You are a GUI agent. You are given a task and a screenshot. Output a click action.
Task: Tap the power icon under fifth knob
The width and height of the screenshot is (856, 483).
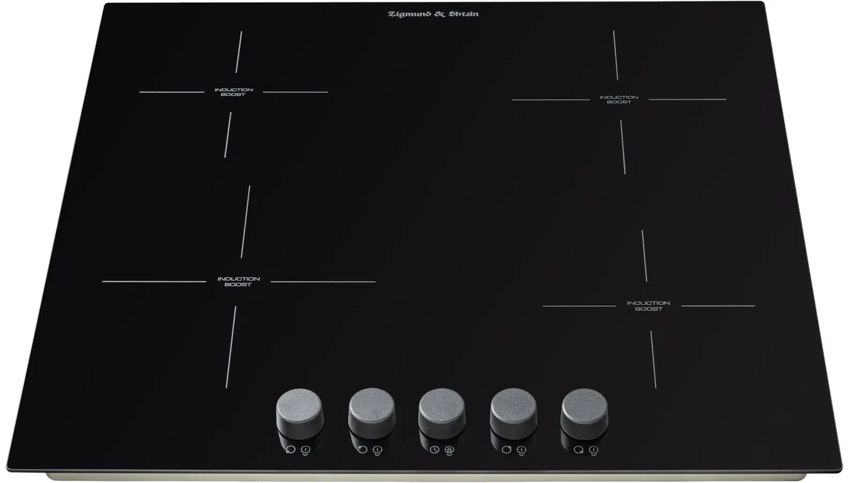coord(593,450)
